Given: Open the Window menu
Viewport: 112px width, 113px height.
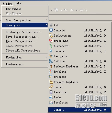Looking at the screenshot, I should pos(7,4).
